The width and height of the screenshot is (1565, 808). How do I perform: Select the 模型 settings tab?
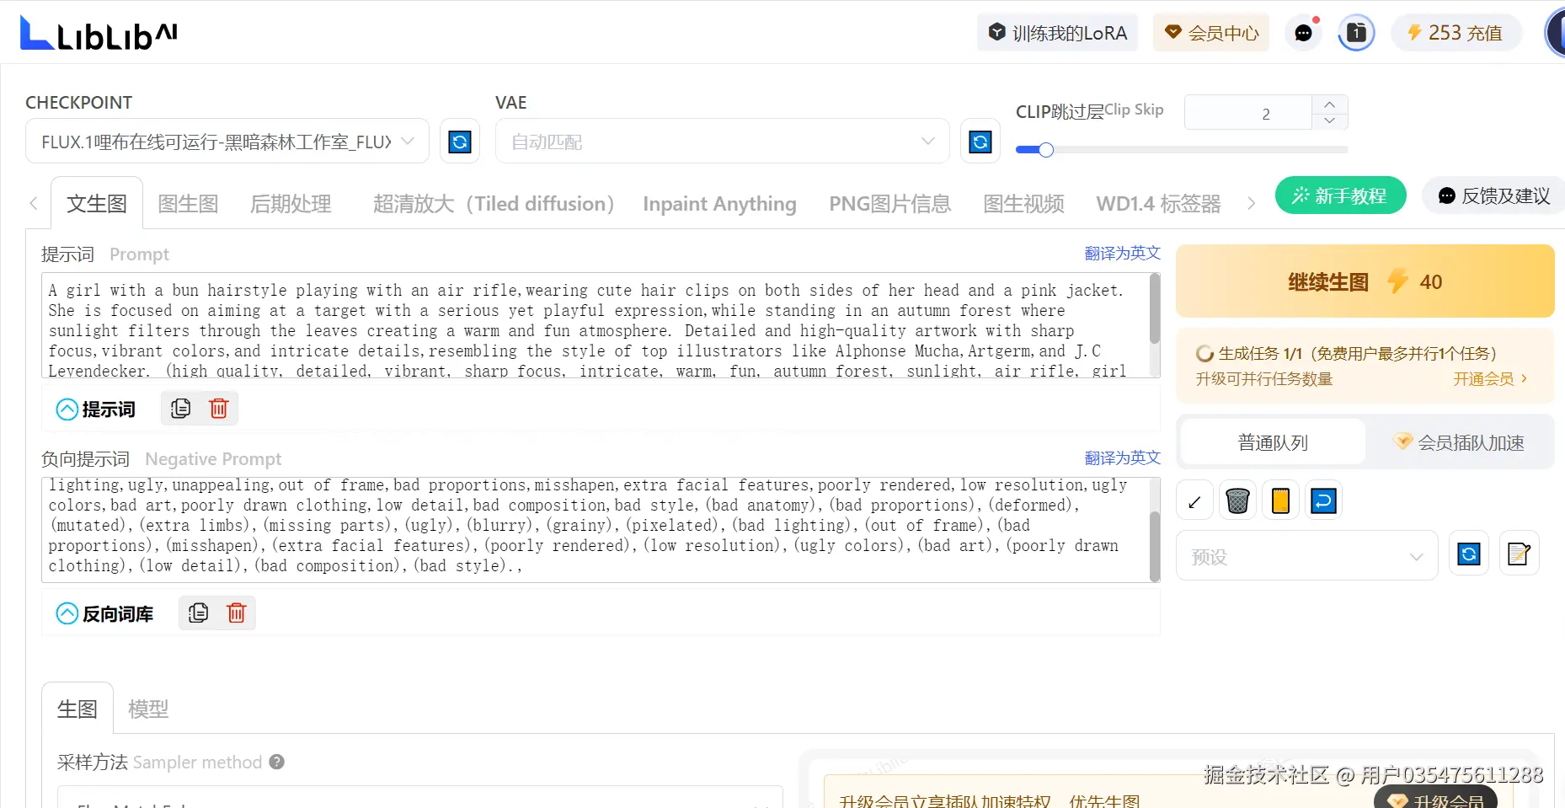[148, 709]
